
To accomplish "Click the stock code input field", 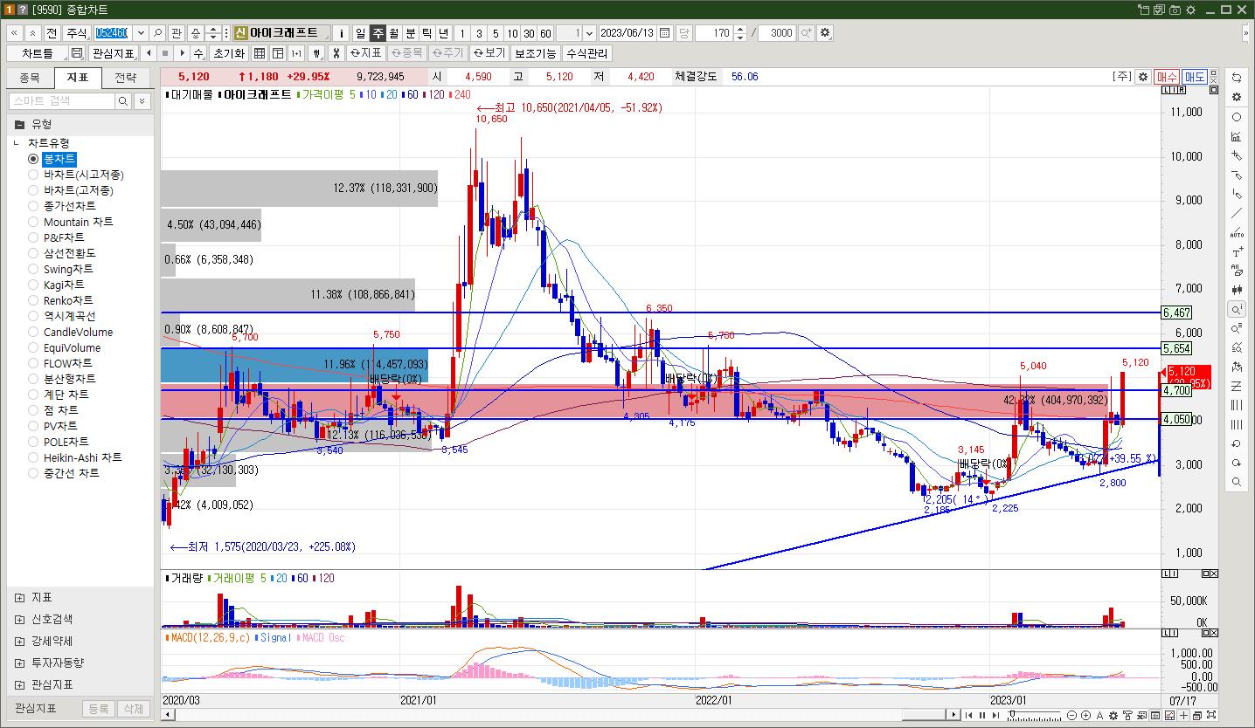I will (112, 32).
